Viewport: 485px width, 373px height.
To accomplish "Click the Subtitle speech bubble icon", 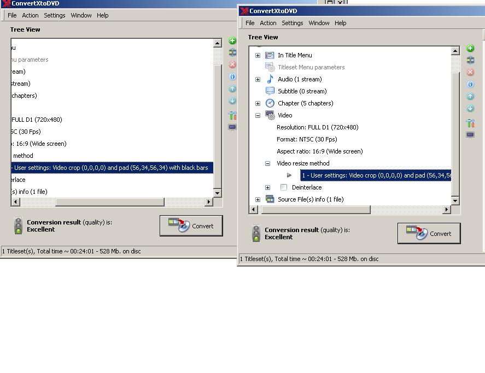I will click(x=270, y=91).
